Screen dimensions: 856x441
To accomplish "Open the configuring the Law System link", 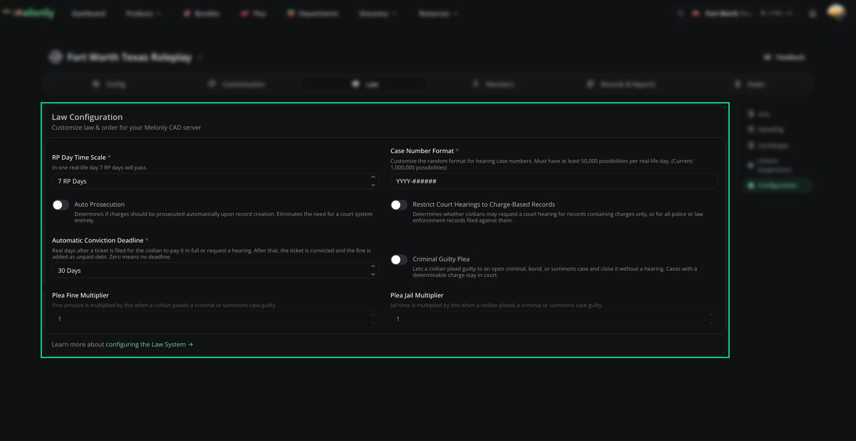I will coord(149,344).
